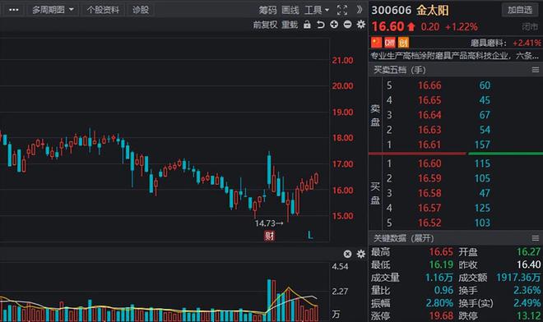Click the CNY currency badge

390,43
